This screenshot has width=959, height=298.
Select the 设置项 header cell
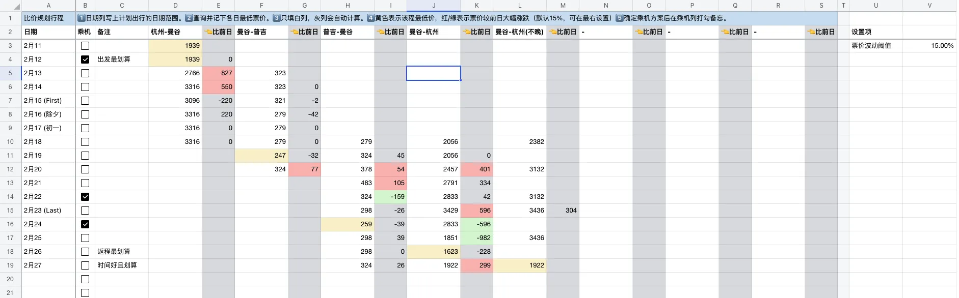[x=875, y=32]
